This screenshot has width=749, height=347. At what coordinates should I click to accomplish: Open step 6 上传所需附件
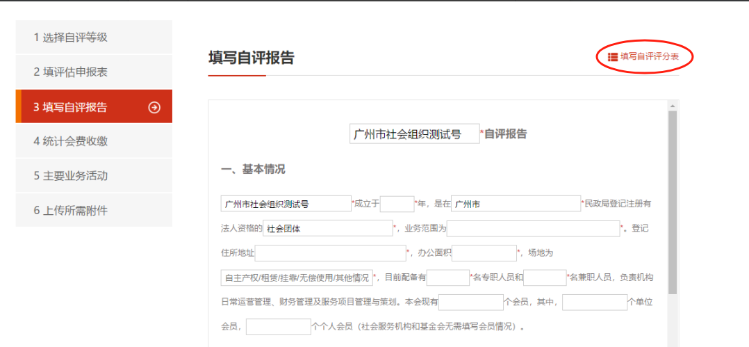pyautogui.click(x=94, y=210)
